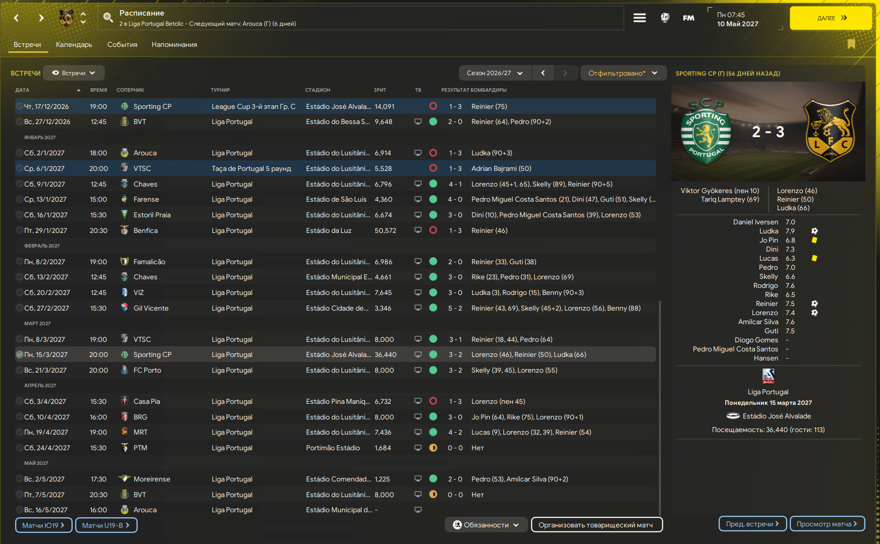Expand the Сезон 2026/27 dropdown
This screenshot has width=880, height=544.
tap(494, 73)
